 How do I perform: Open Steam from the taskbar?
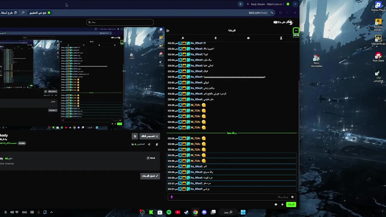(186, 212)
